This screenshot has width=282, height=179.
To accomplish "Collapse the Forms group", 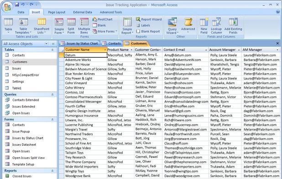I will (52, 119).
